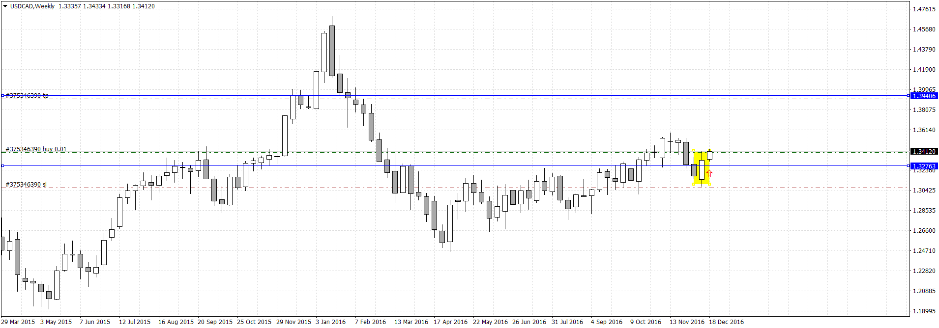Click the 1.47615 price axis label

(x=924, y=9)
